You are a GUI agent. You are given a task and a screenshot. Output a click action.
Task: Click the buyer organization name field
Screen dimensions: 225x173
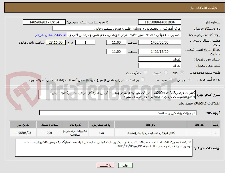point(117,28)
